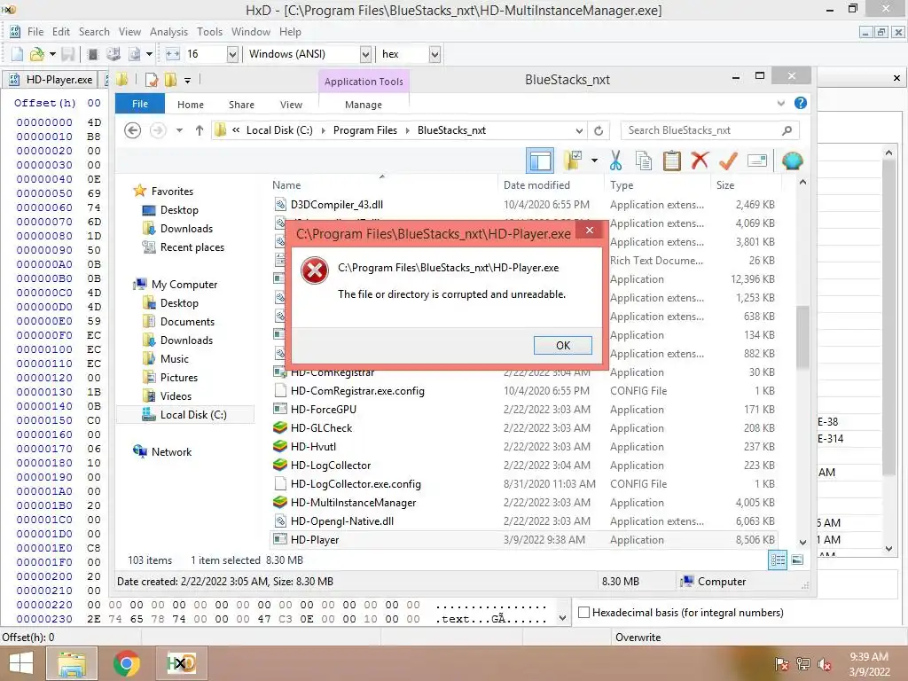Image resolution: width=908 pixels, height=681 pixels.
Task: Open Chrome from the taskbar
Action: click(126, 663)
